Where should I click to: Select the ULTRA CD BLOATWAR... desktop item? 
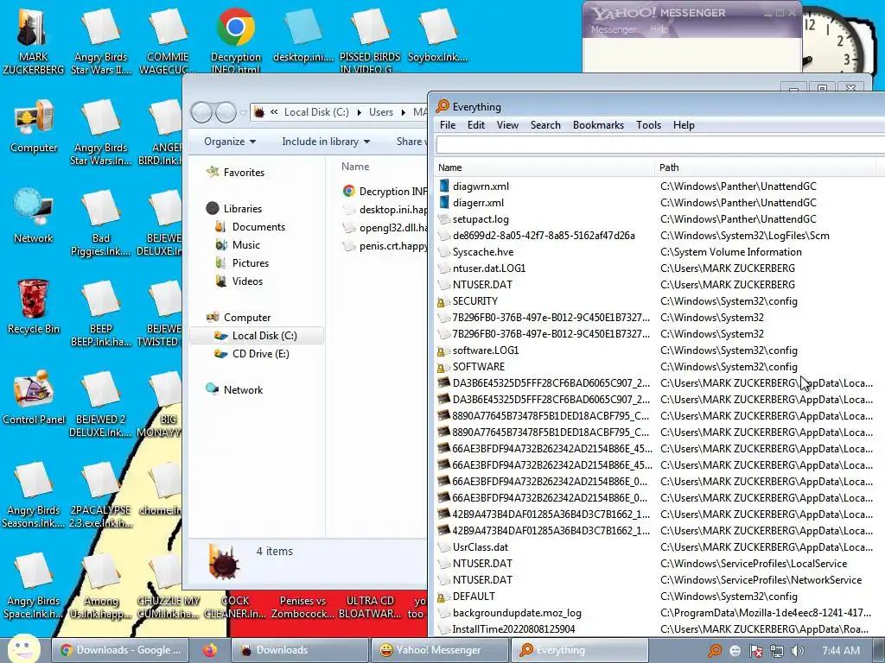370,607
